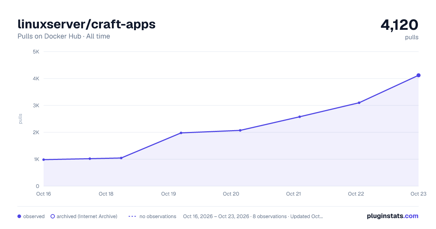This screenshot has height=229, width=436.
Task: Select the Oct 21 data point on line
Action: point(300,117)
